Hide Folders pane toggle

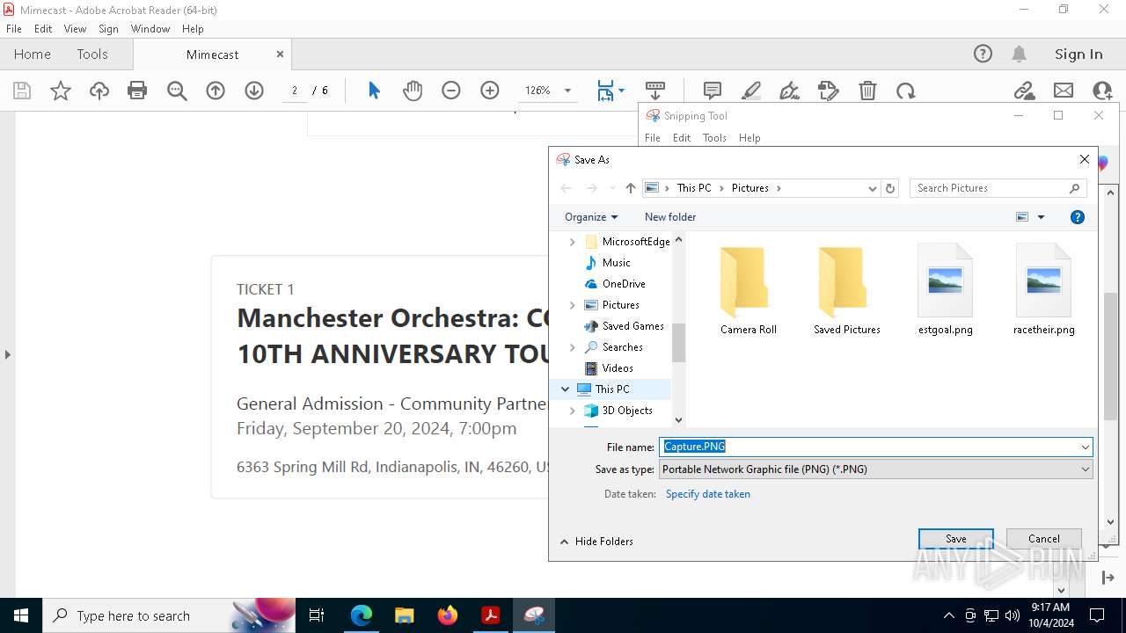point(596,542)
